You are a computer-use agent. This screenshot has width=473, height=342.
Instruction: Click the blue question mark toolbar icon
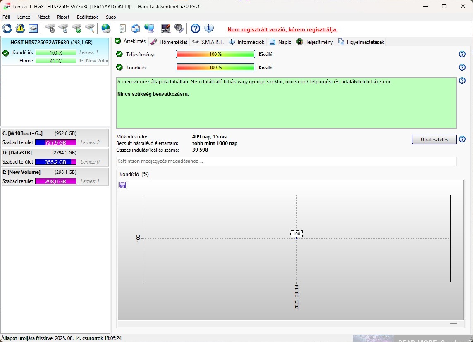[x=196, y=28]
